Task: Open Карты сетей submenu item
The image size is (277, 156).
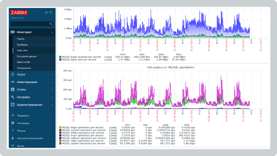Action: [x=24, y=62]
